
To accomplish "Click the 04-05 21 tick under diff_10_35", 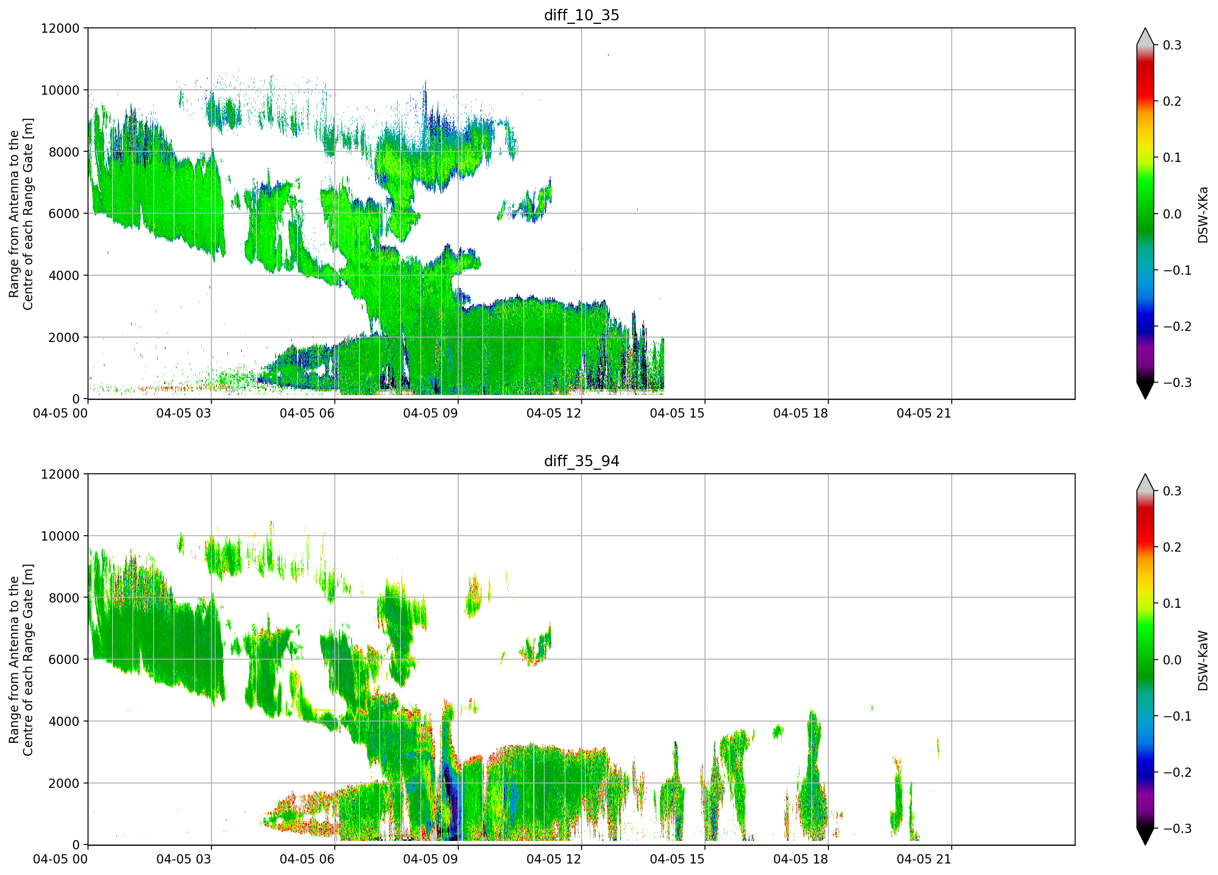I will (924, 413).
